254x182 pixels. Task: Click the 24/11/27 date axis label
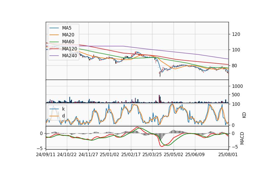point(88,155)
